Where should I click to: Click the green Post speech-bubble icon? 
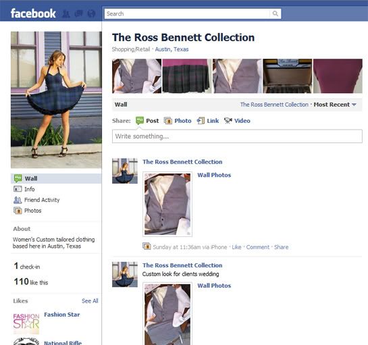(x=140, y=121)
